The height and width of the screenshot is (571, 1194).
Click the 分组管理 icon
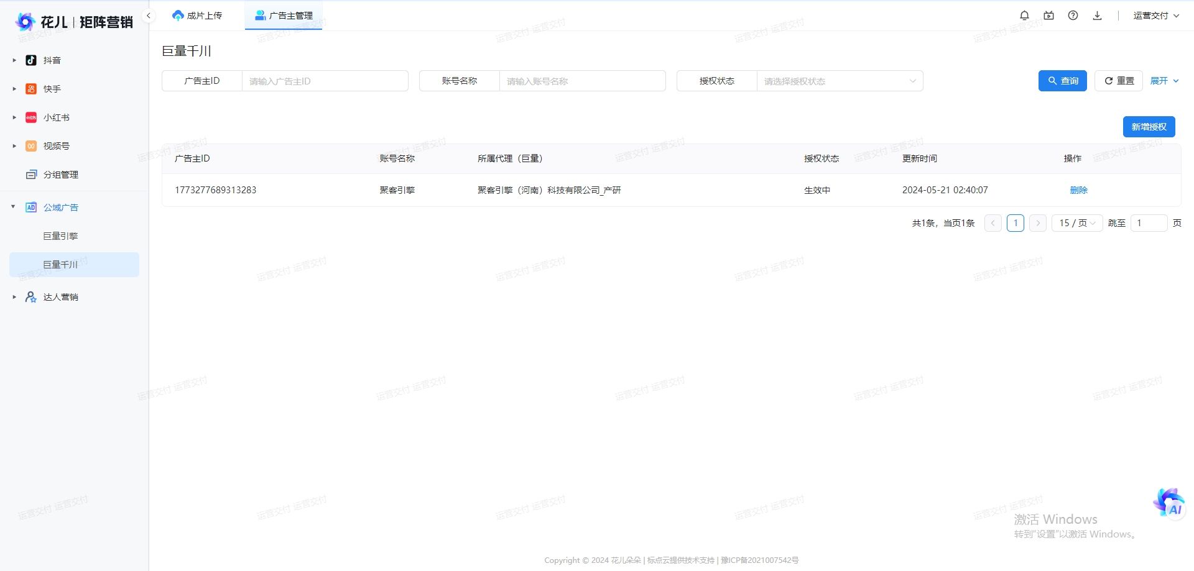[31, 175]
